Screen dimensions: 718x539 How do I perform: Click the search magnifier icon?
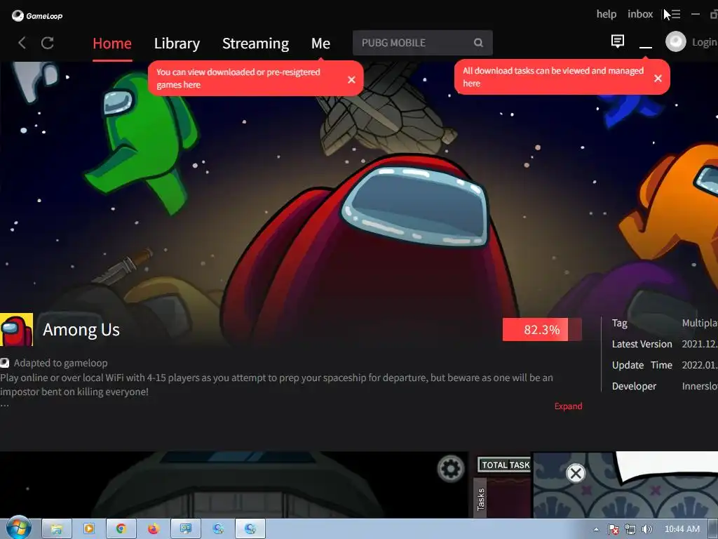point(478,43)
